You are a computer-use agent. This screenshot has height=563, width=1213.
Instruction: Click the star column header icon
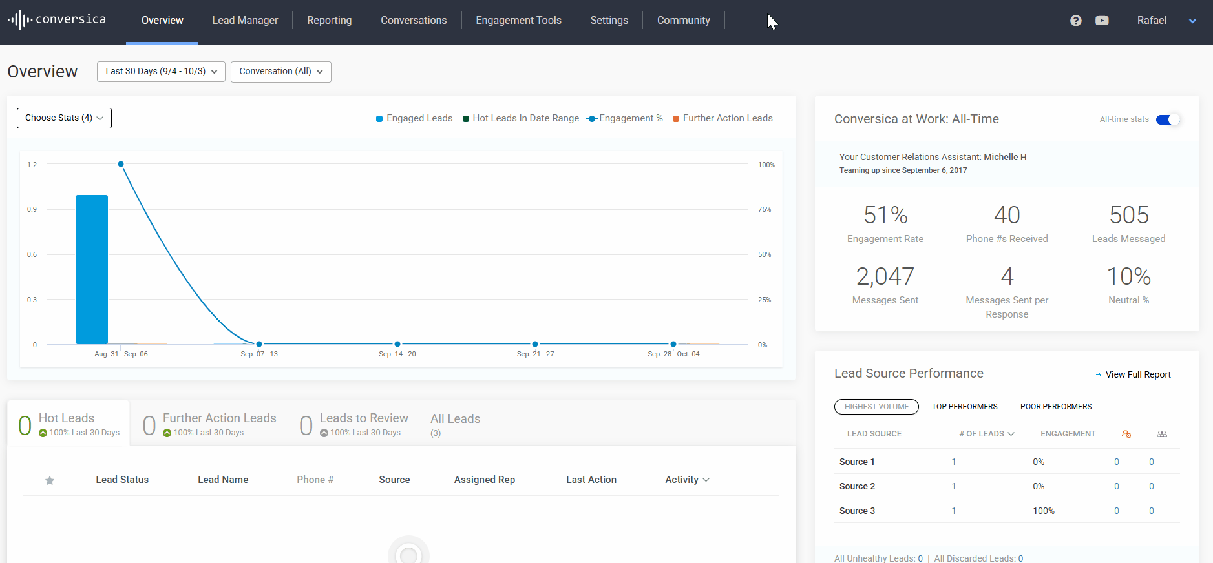tap(50, 480)
